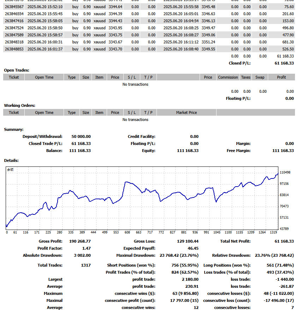The height and width of the screenshot is (310, 307).
Task: Click the Working Orders heading
Action: 20,105
